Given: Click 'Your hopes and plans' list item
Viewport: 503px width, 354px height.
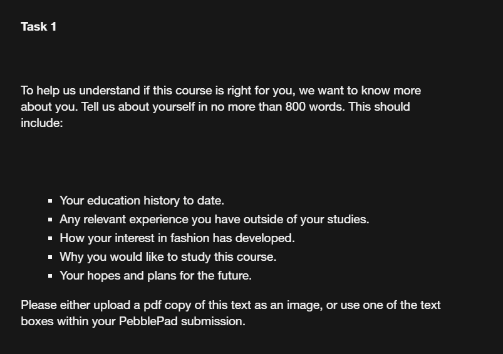Looking at the screenshot, I should (155, 276).
